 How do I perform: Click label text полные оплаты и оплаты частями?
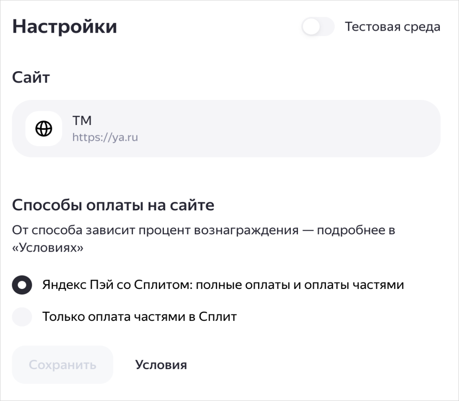click(x=300, y=285)
